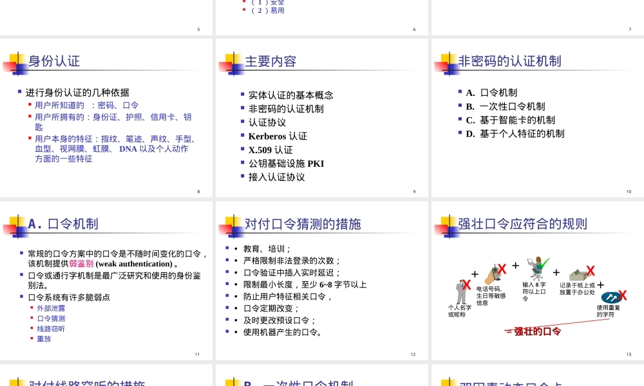Click the caption 输入 8 字符以上口令
Image resolution: width=644 pixels, height=386 pixels.
click(x=534, y=291)
